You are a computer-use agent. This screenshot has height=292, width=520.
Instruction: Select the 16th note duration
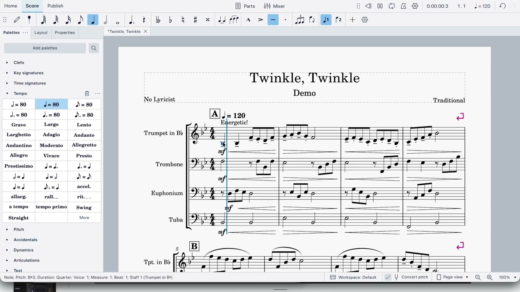tap(68, 19)
